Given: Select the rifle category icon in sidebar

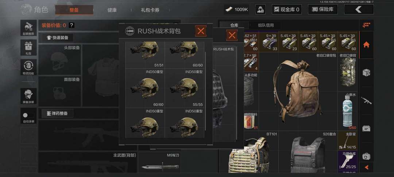Looking at the screenshot, I should [x=366, y=101].
